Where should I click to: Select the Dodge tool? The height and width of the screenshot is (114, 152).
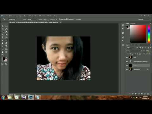[6, 43]
